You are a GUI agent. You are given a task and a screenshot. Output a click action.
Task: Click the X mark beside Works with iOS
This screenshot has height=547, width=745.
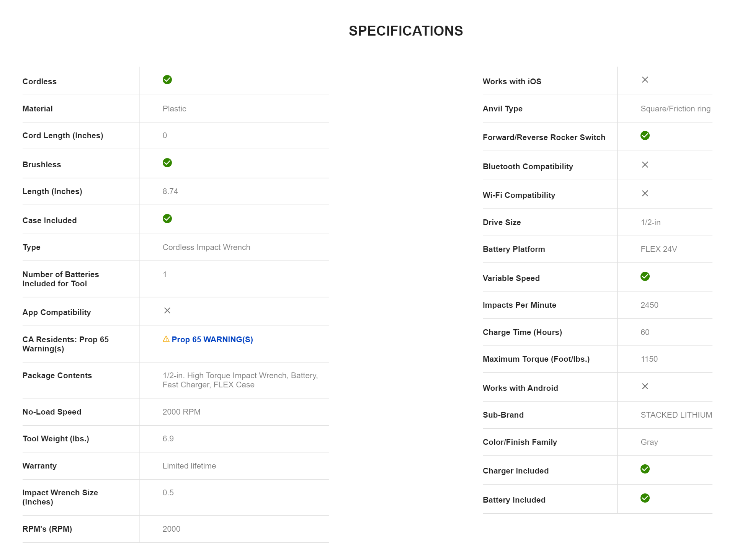pos(645,80)
